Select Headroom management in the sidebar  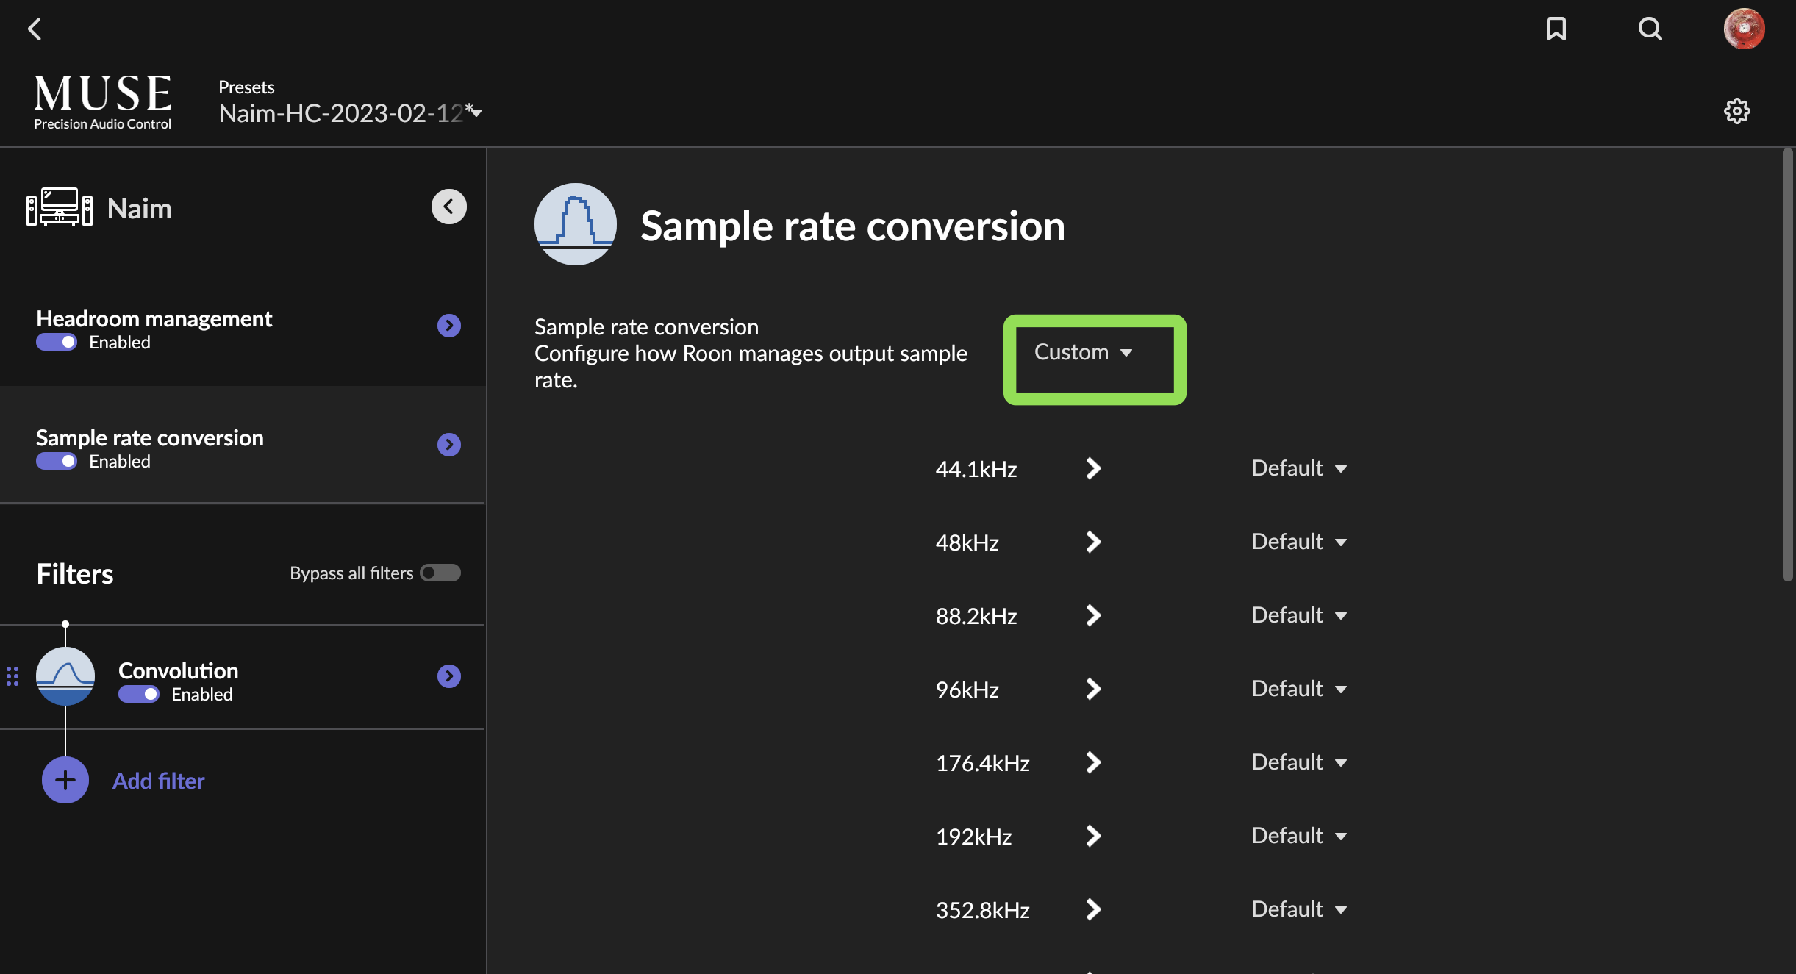coord(154,318)
